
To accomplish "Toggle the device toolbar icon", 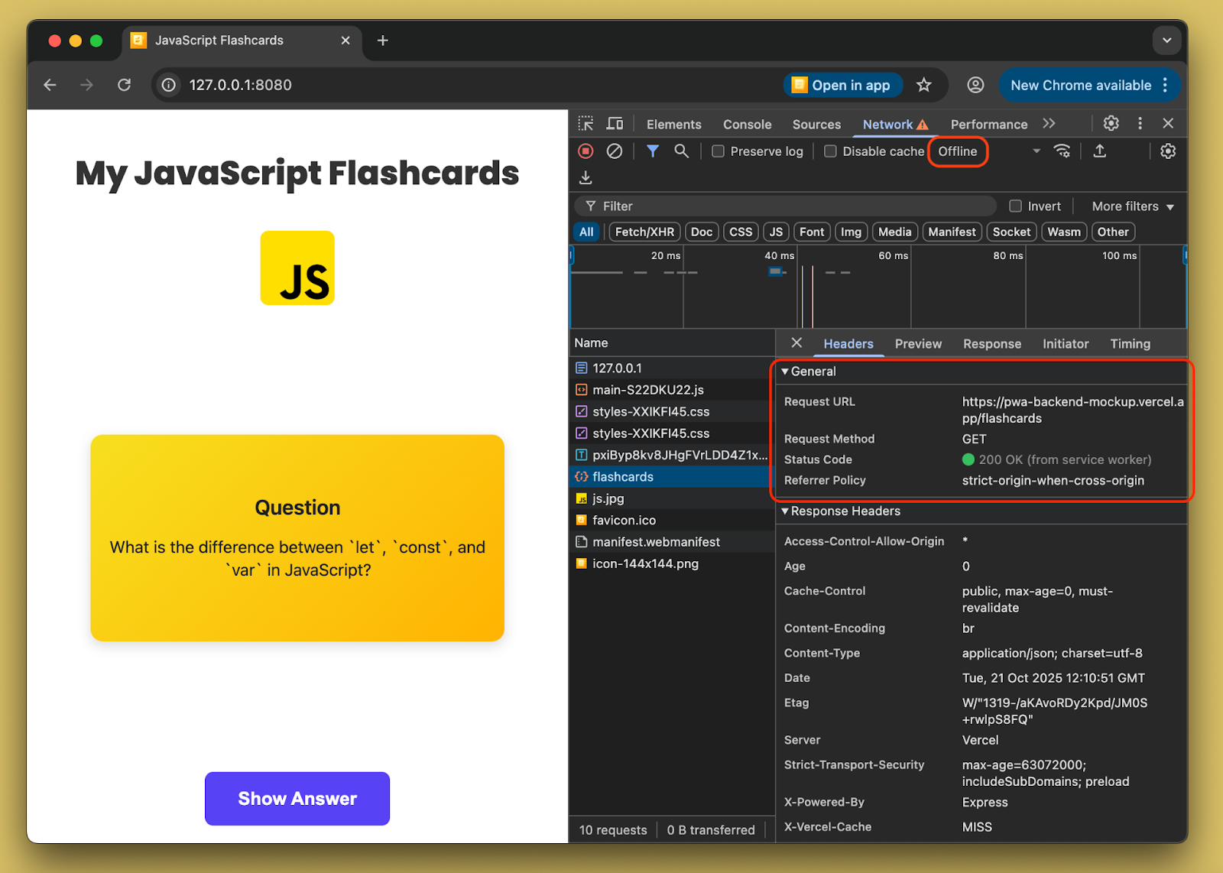I will tap(615, 124).
